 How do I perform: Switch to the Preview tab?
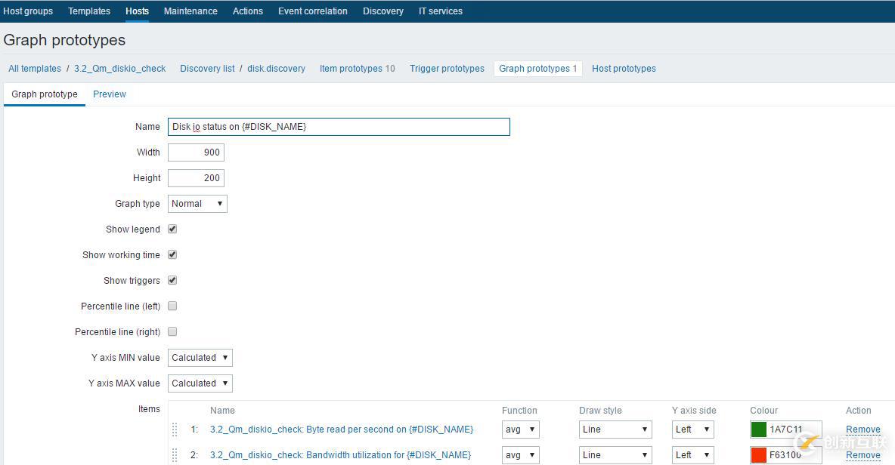pos(110,94)
